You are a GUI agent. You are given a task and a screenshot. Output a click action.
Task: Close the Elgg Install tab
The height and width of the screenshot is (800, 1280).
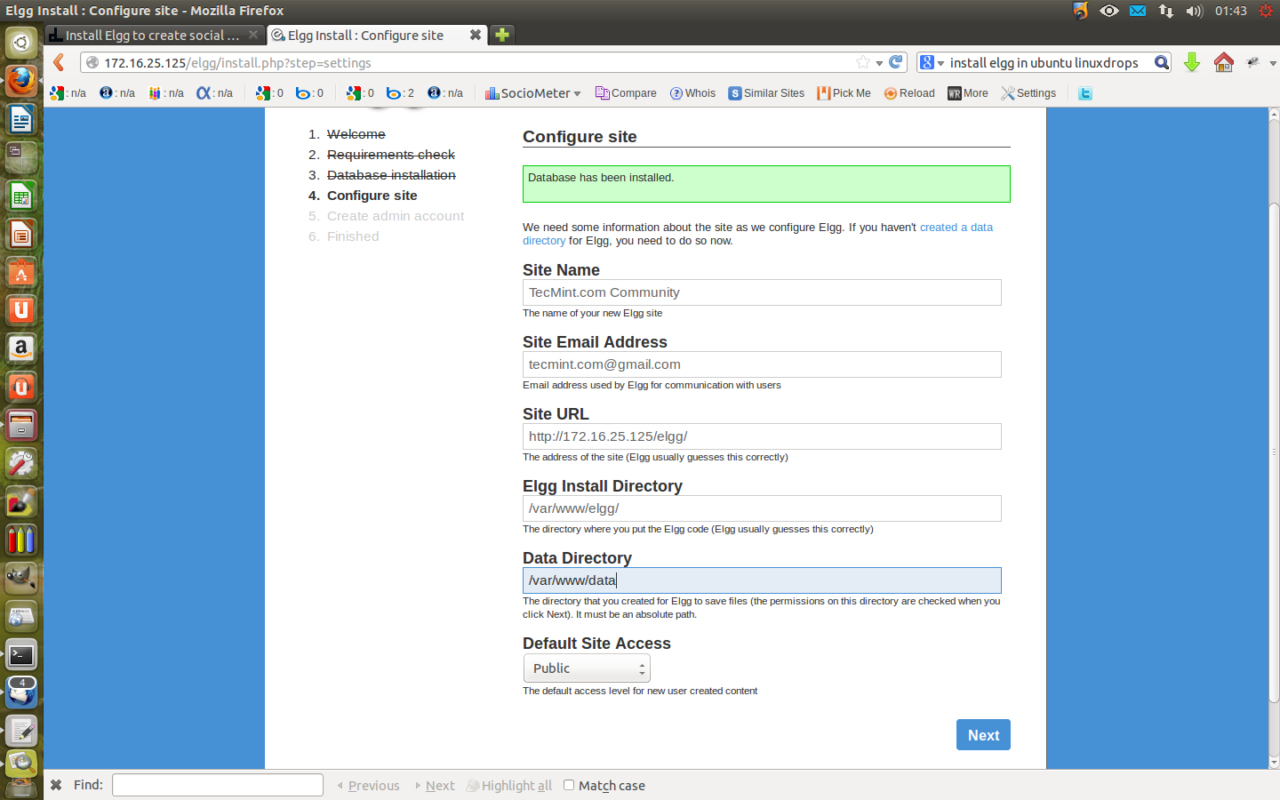pos(476,35)
